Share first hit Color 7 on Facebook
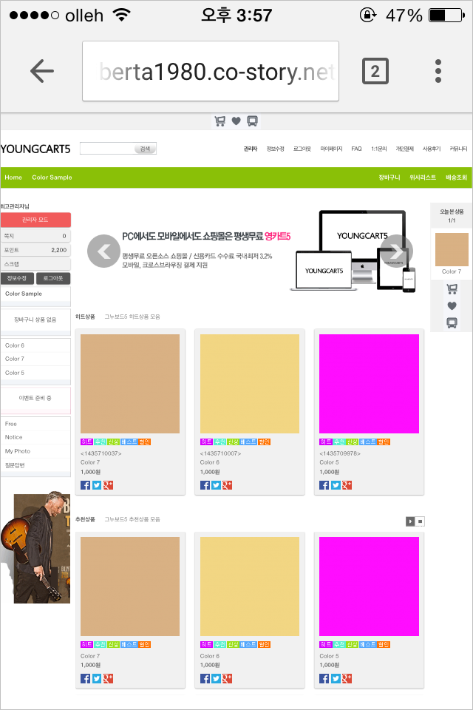 pyautogui.click(x=85, y=485)
